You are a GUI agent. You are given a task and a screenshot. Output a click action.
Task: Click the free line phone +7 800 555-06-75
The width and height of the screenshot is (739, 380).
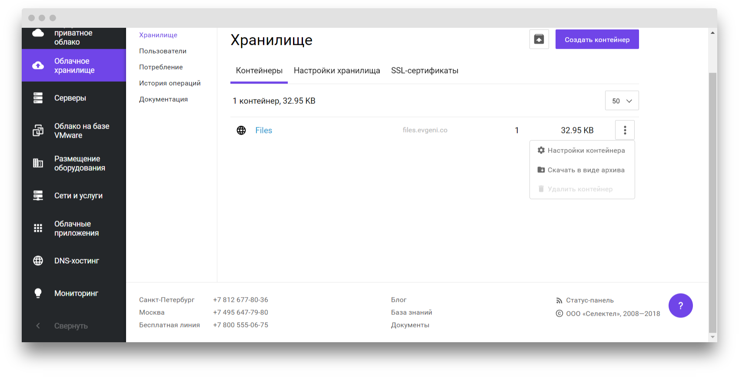coord(240,325)
